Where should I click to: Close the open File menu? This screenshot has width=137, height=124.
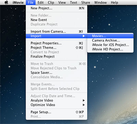click(x=30, y=2)
